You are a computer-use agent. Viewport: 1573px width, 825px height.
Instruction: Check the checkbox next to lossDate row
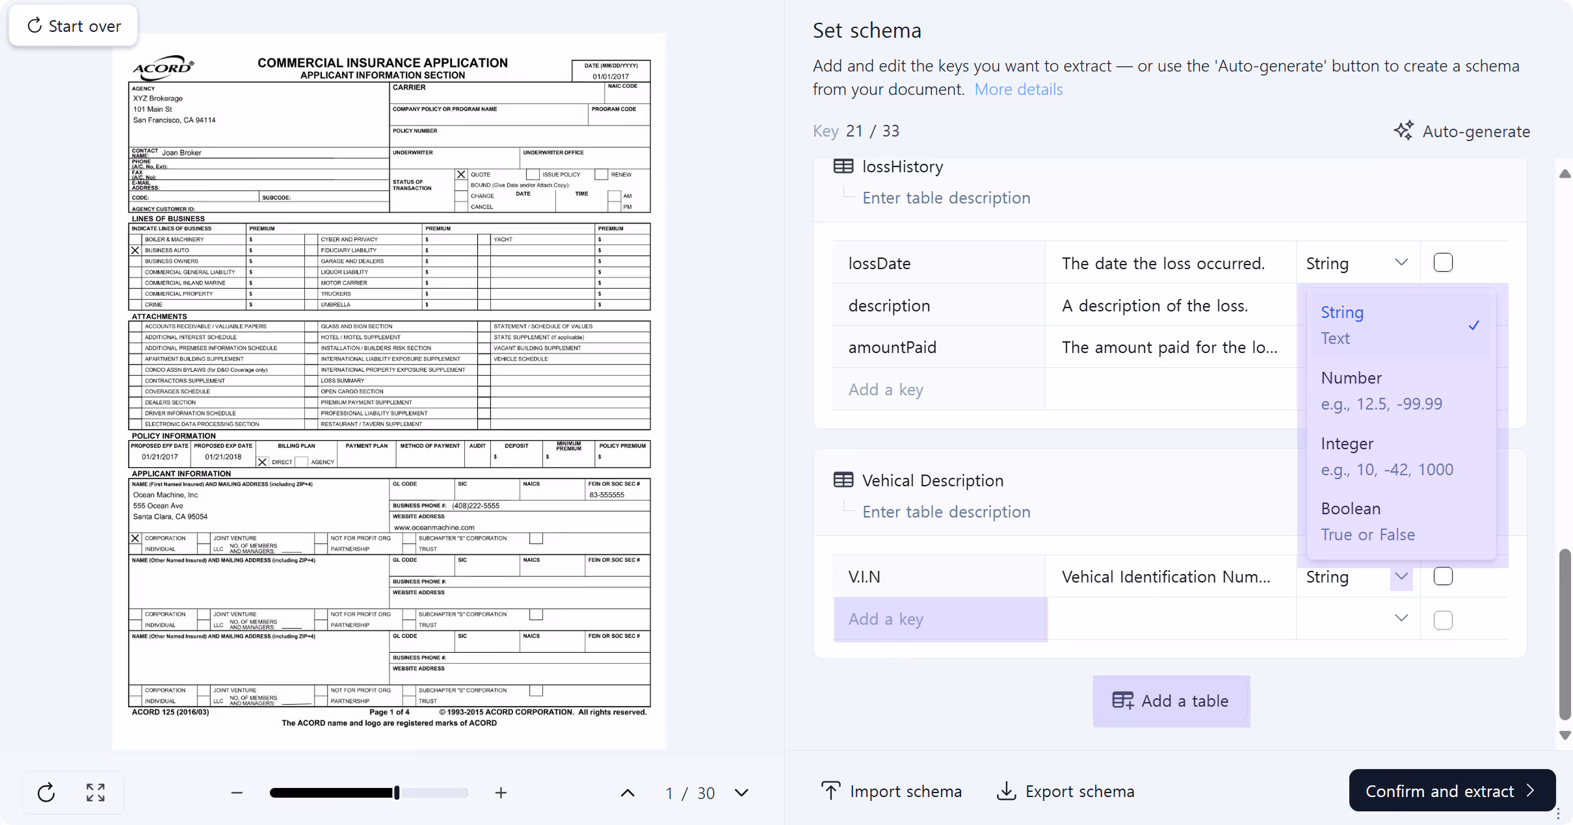pyautogui.click(x=1443, y=263)
